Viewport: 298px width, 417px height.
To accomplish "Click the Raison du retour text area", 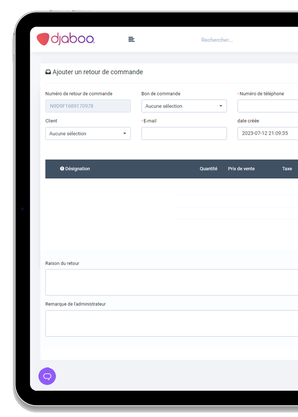I will [171, 282].
